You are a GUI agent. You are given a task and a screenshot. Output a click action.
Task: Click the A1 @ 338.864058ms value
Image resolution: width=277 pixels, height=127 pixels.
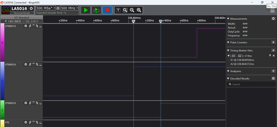tap(242, 60)
